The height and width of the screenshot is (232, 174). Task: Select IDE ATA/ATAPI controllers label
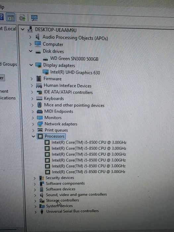pos(68,92)
